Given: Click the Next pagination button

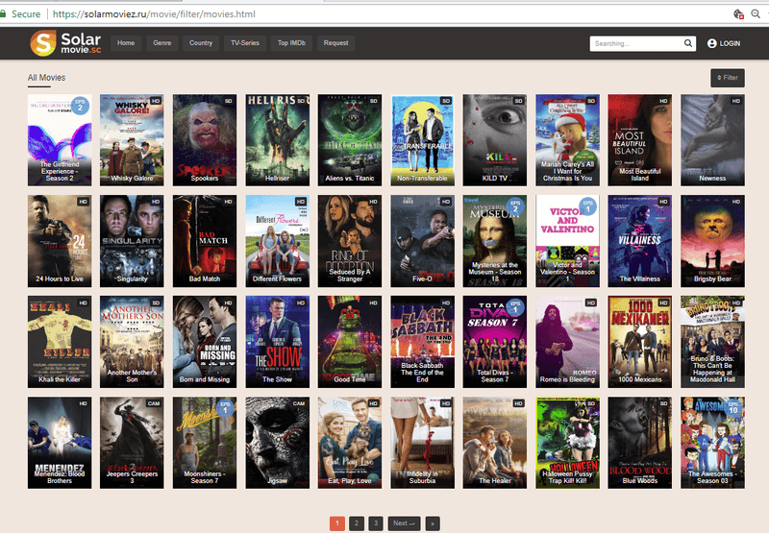Looking at the screenshot, I should pos(403,522).
